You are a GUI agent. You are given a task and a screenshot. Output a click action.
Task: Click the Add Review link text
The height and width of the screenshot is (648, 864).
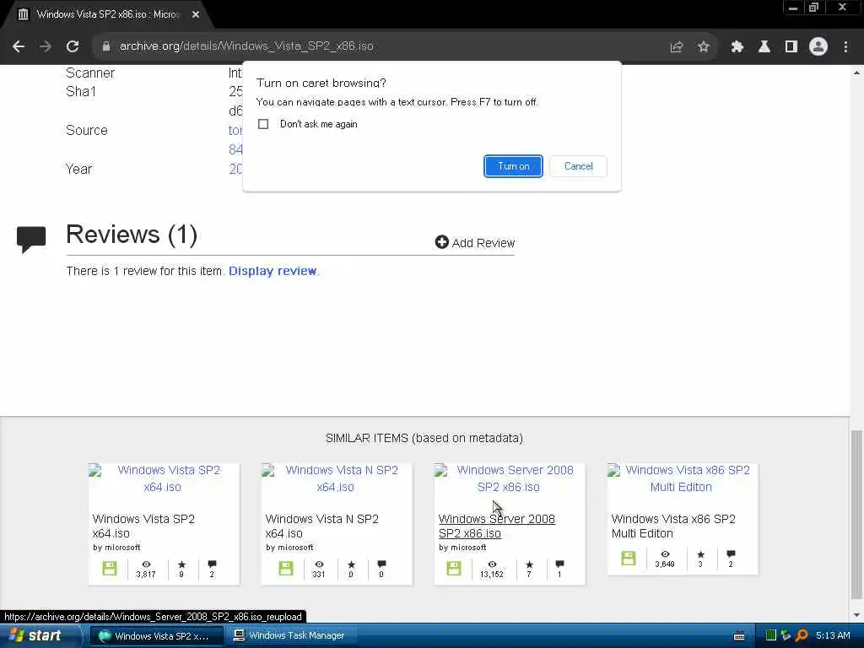click(483, 243)
